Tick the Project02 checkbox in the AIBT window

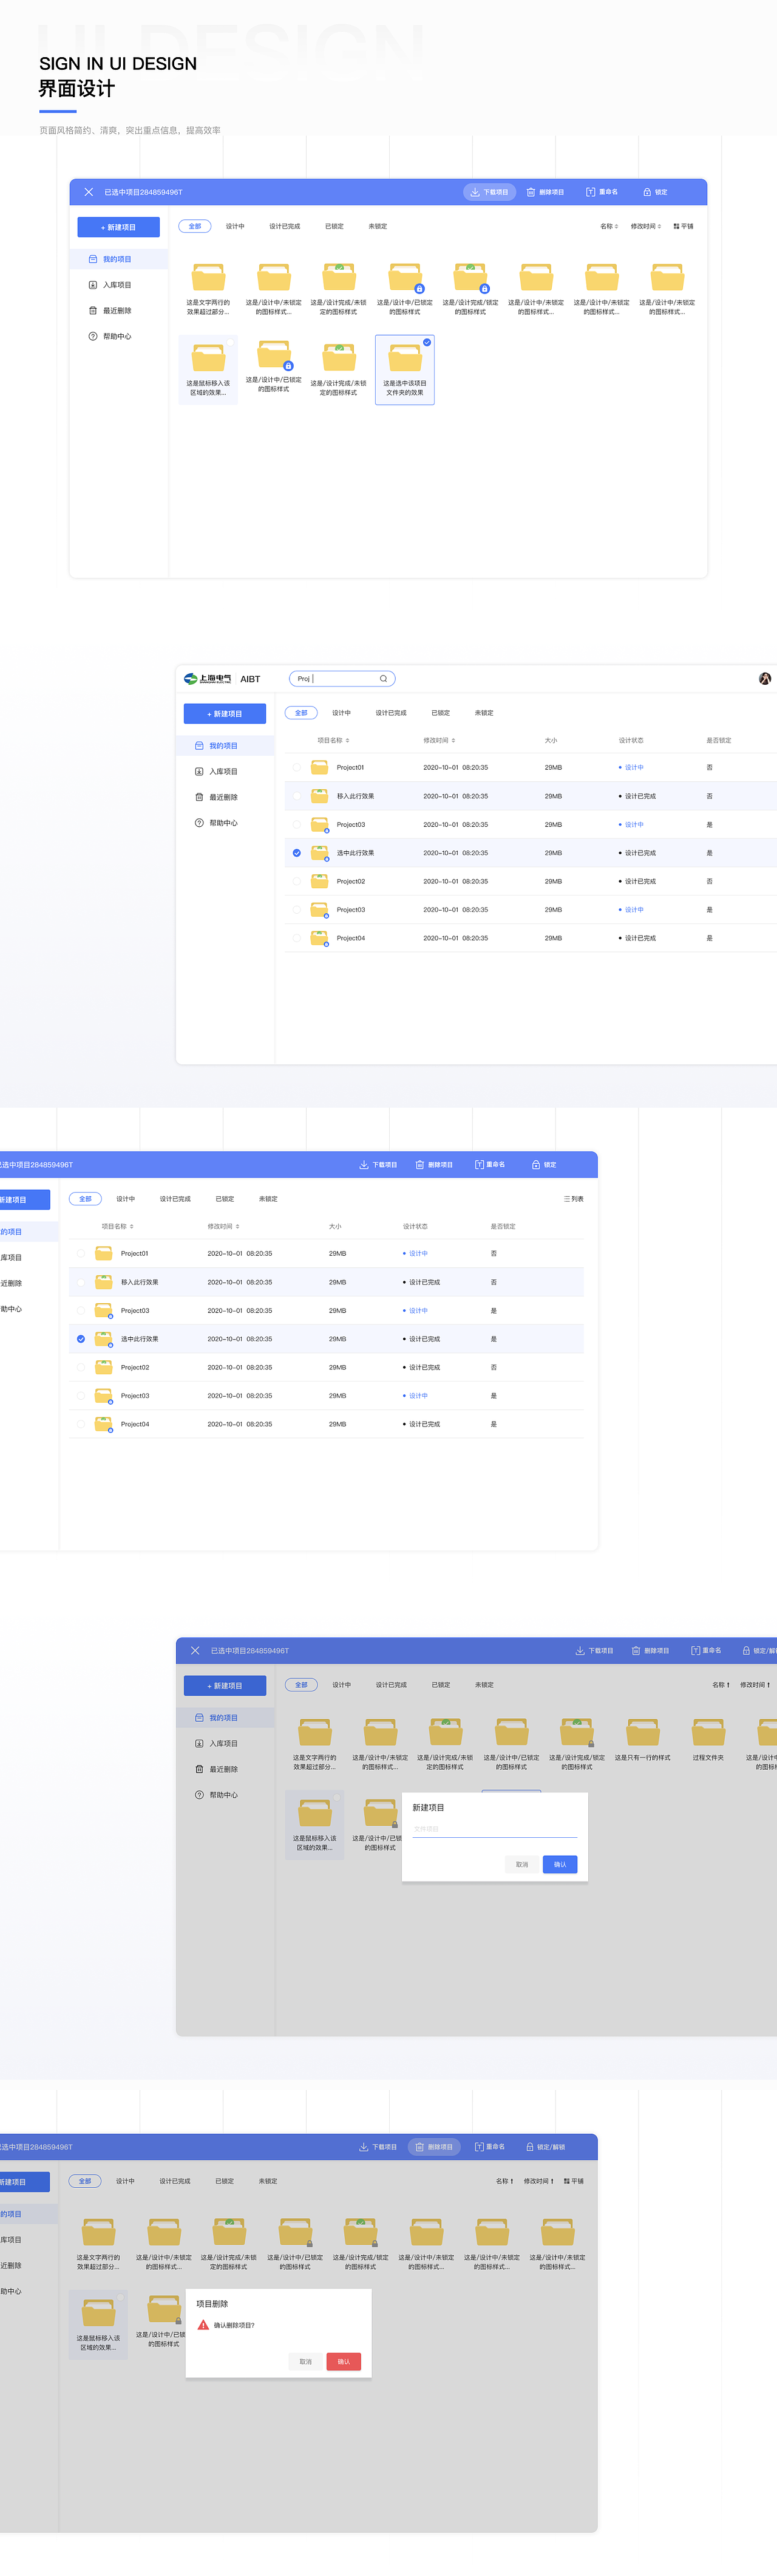coord(297,882)
